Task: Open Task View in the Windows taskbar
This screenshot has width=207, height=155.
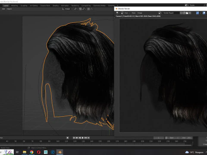Action: (17, 152)
